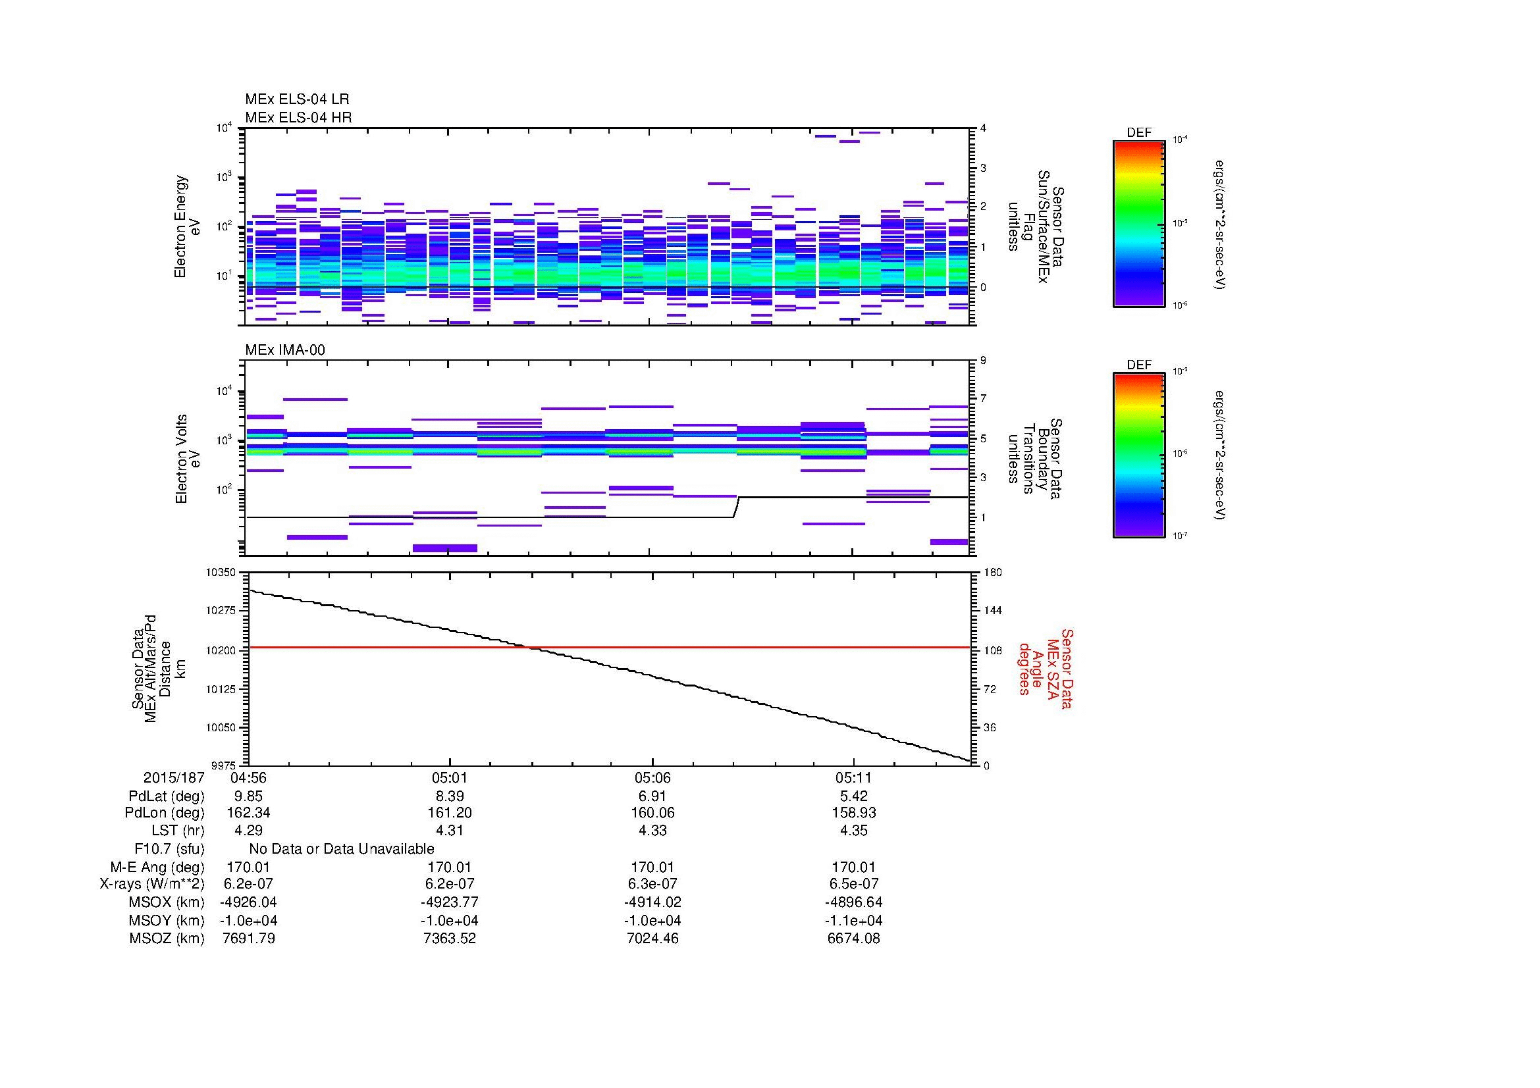Image resolution: width=1540 pixels, height=1088 pixels.
Task: Click the PdLon value 161.20
Action: pyautogui.click(x=450, y=813)
